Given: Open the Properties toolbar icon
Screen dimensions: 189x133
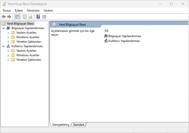Looking at the screenshot, I should coord(25,17).
